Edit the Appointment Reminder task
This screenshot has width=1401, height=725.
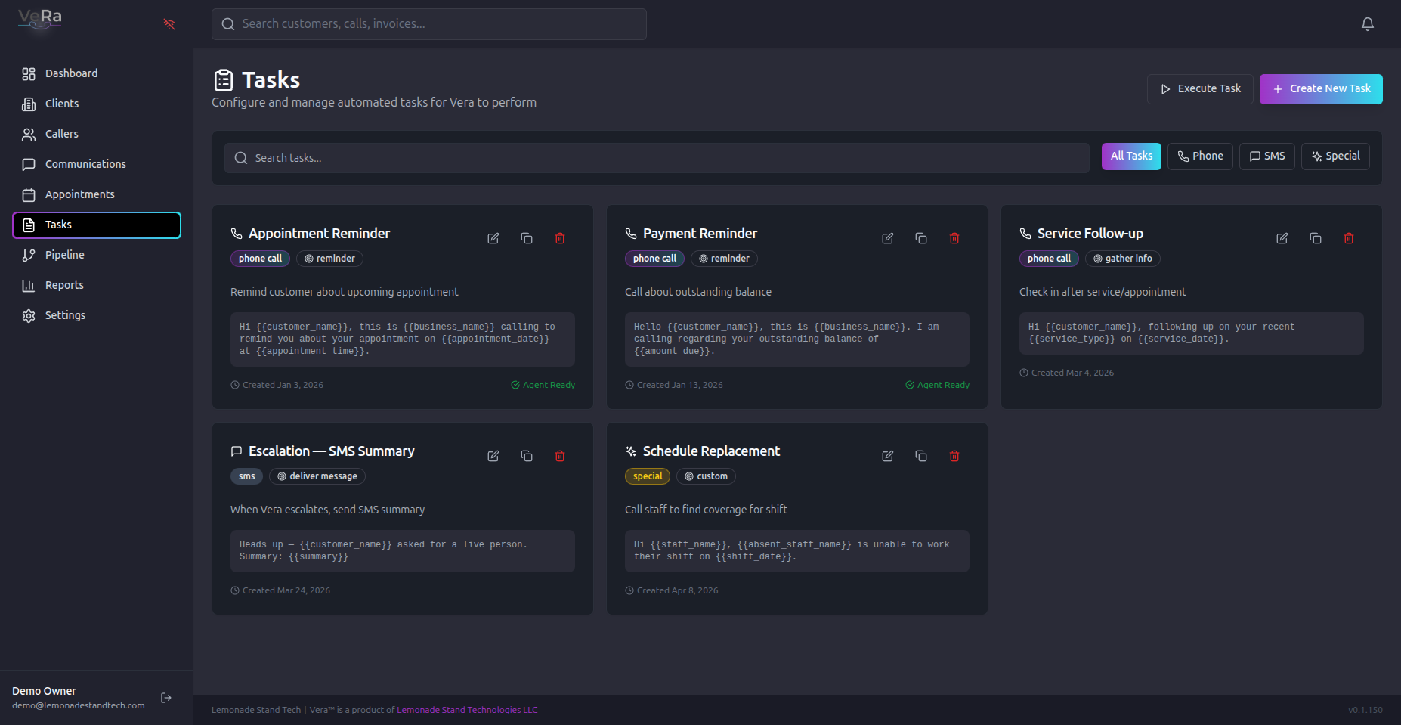[x=493, y=238]
